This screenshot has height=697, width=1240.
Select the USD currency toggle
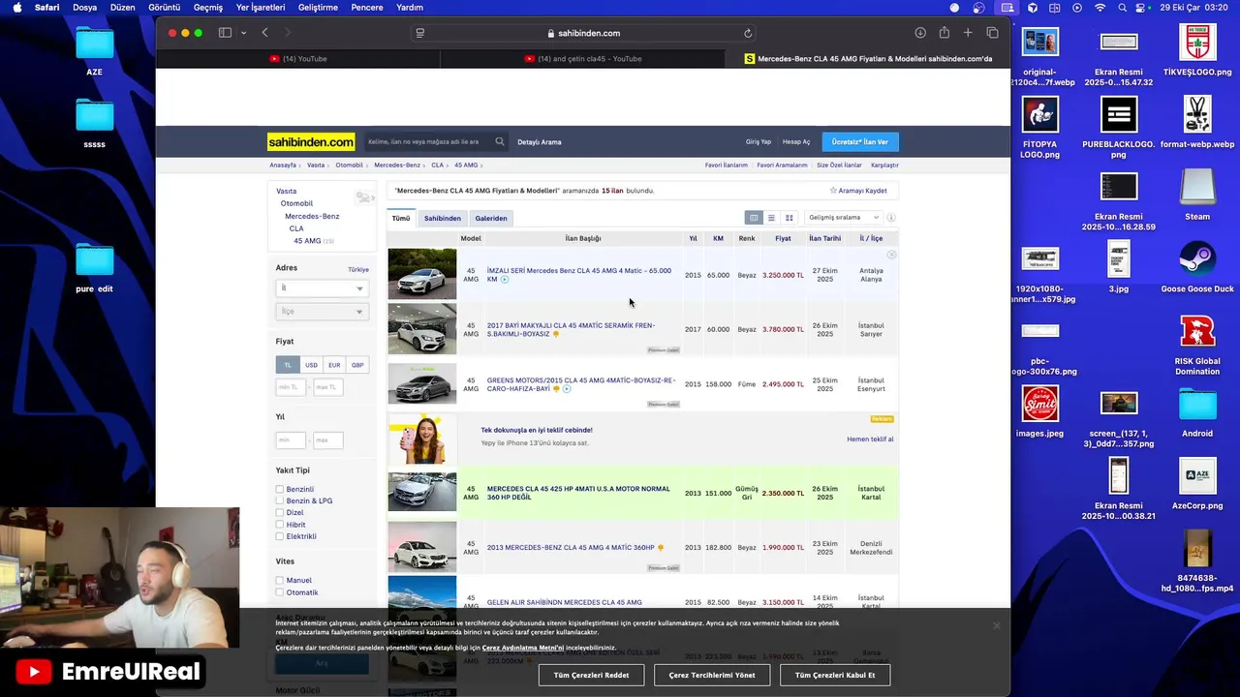pos(311,365)
